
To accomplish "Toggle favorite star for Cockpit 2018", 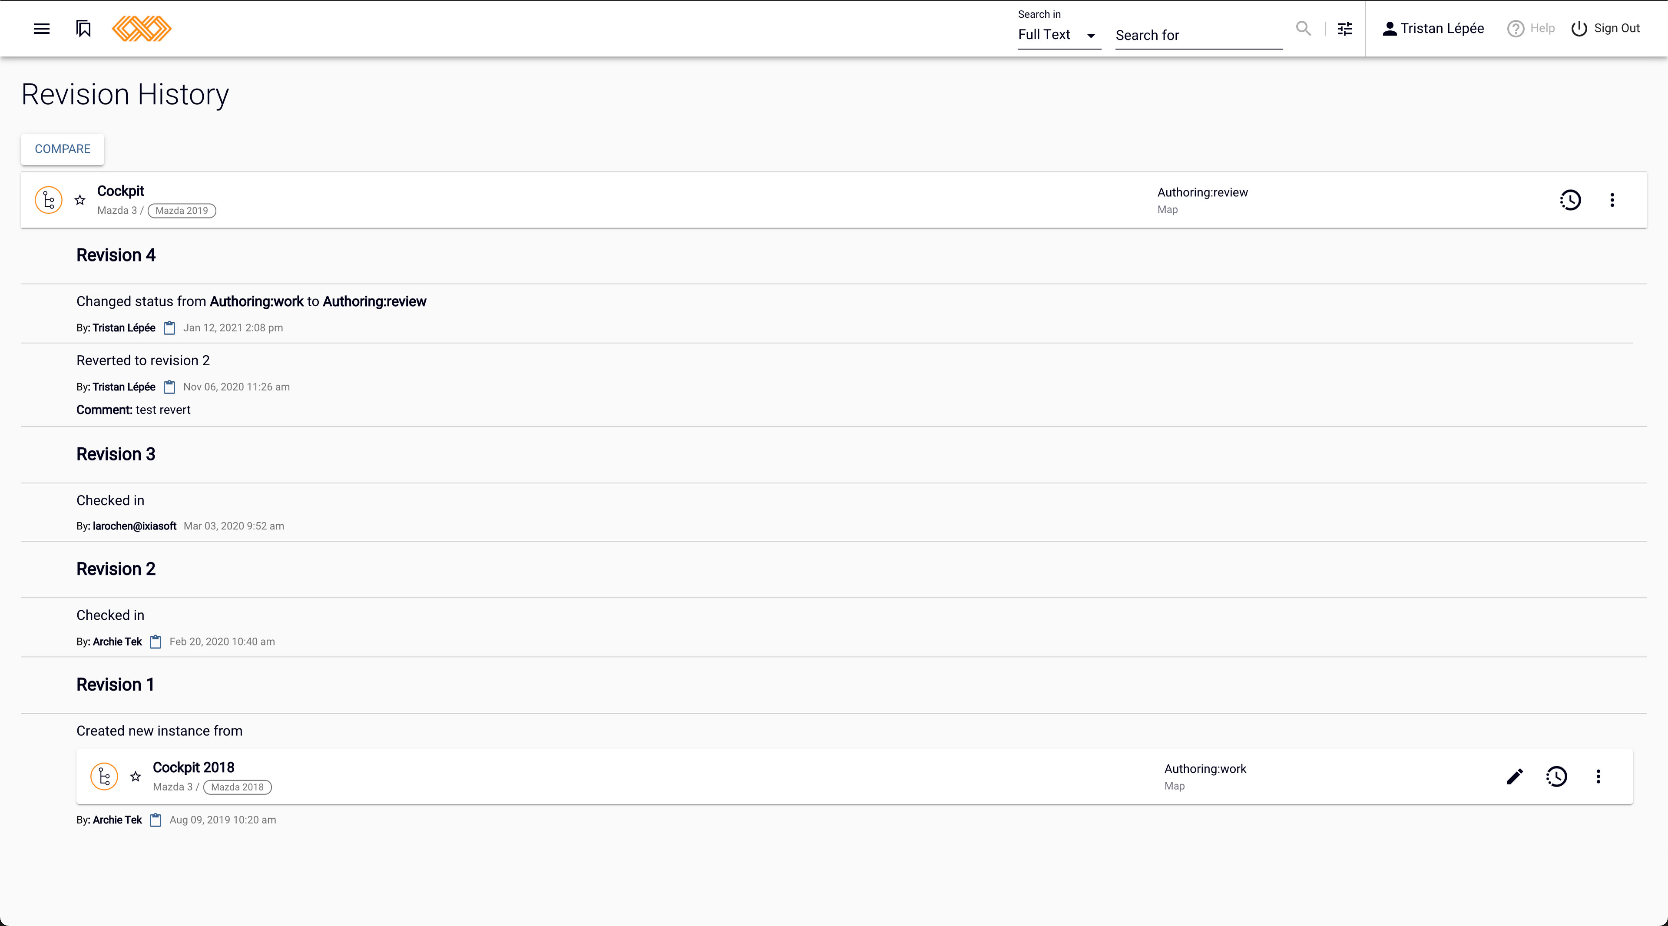I will (x=136, y=777).
